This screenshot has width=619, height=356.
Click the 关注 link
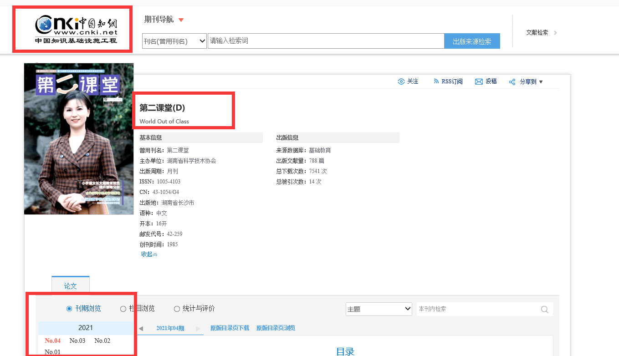(x=413, y=81)
